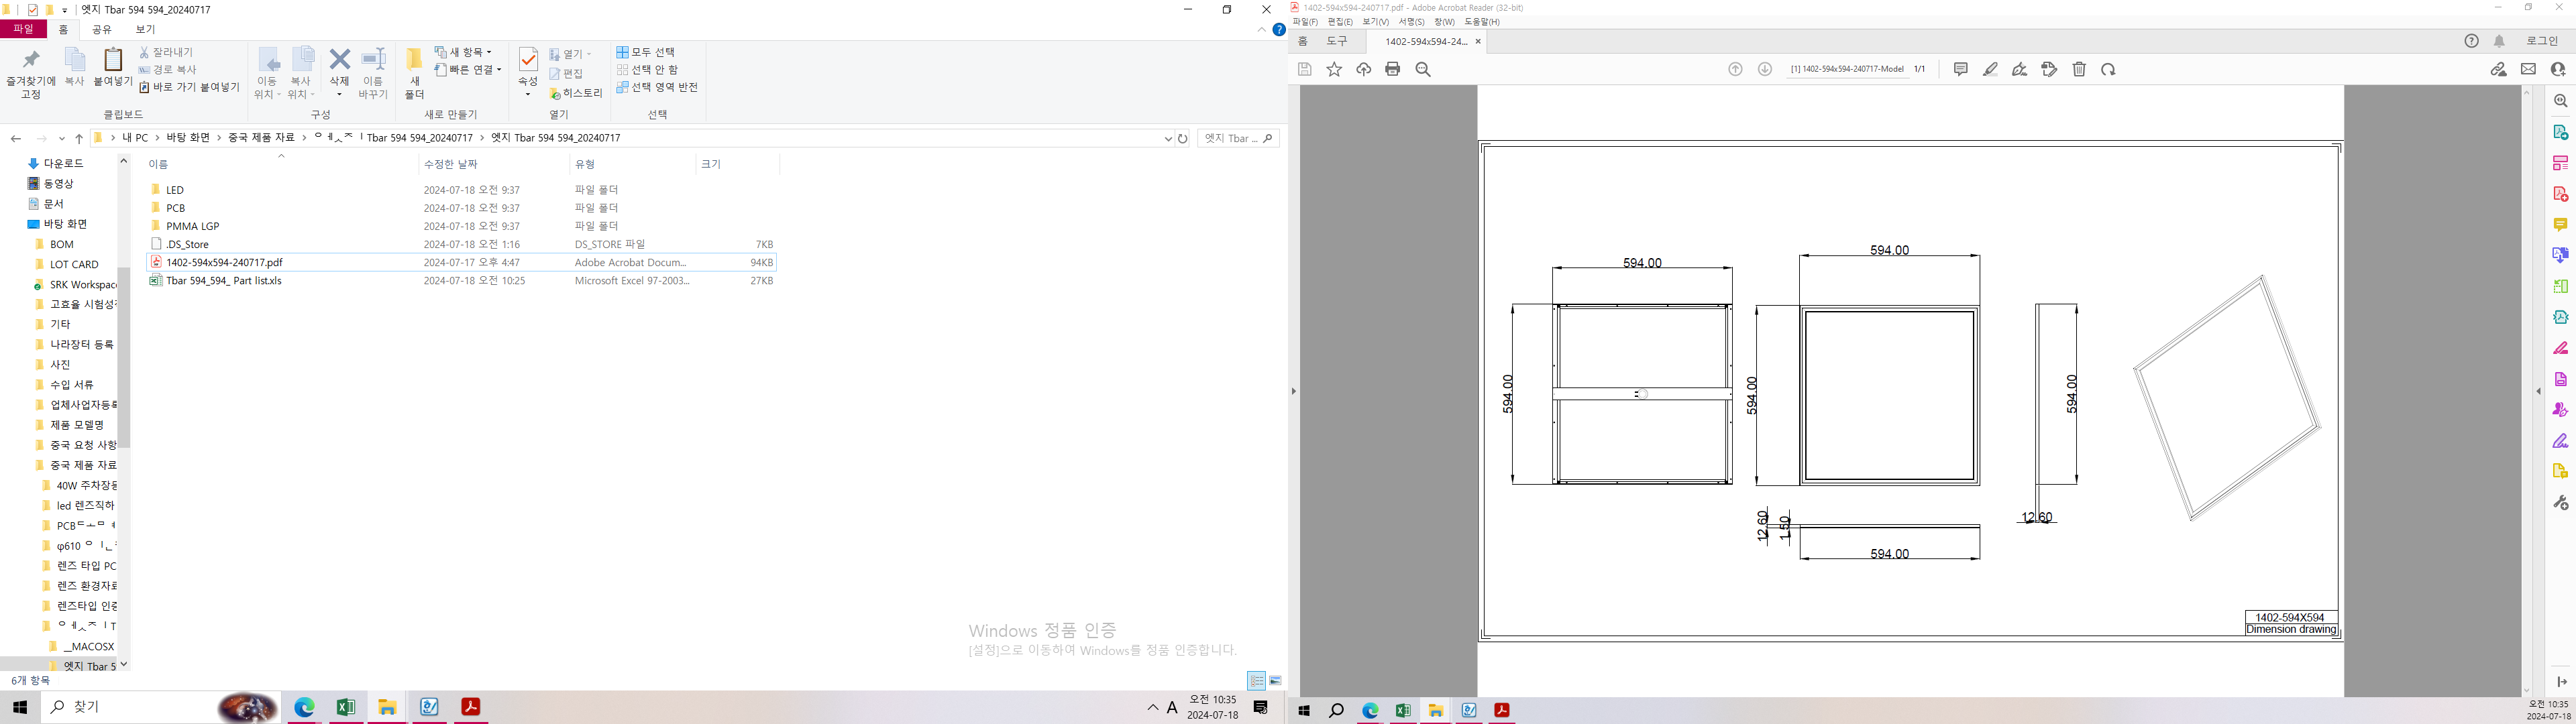The height and width of the screenshot is (724, 2576).
Task: Open the Move to (이동 위치) dropdown
Action: point(267,73)
